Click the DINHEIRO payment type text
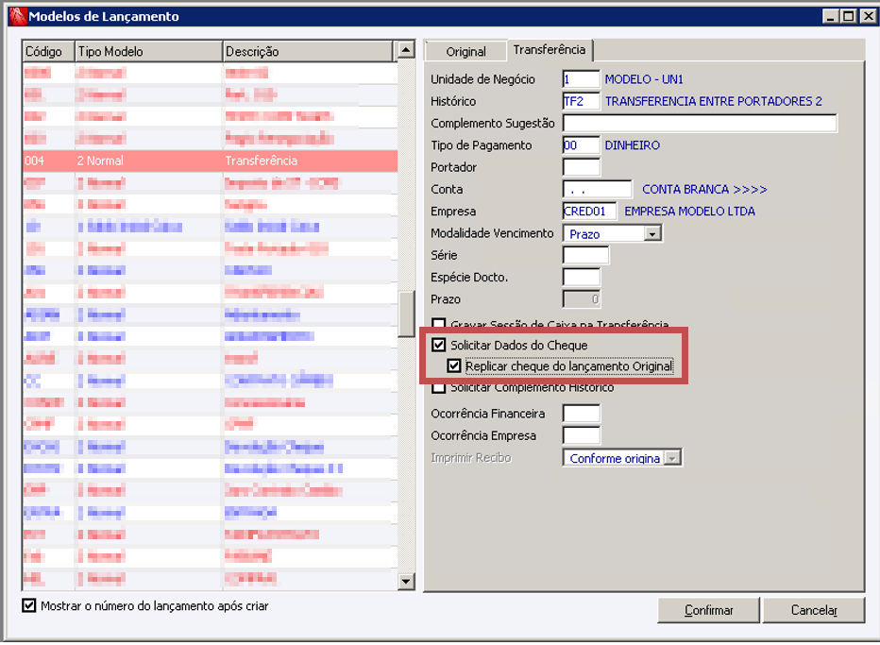Screen dimensions: 880x645 pyautogui.click(x=632, y=145)
